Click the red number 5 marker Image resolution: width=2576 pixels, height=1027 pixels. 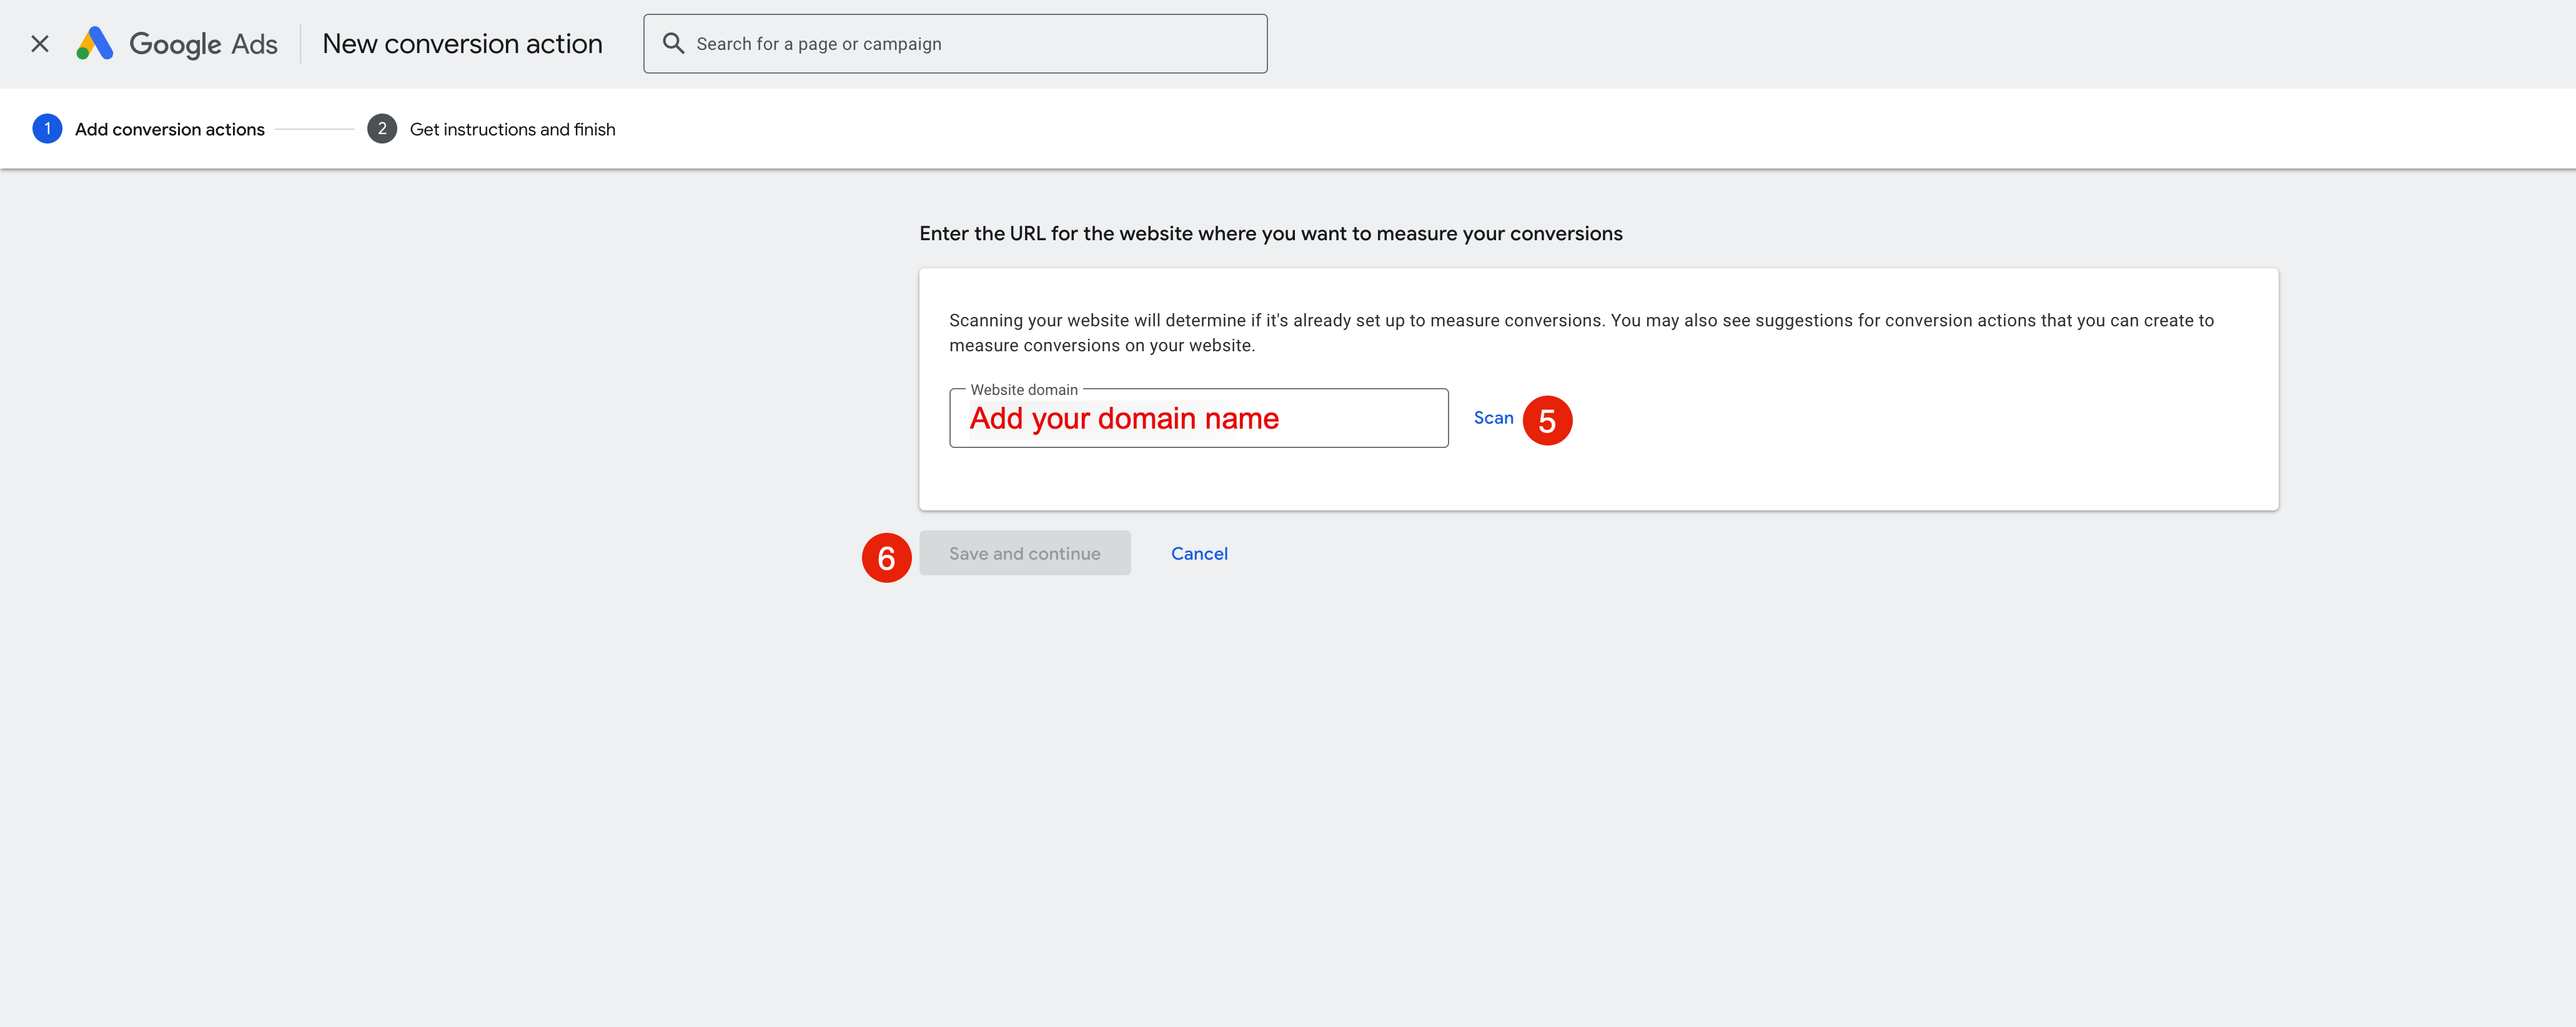(x=1546, y=421)
